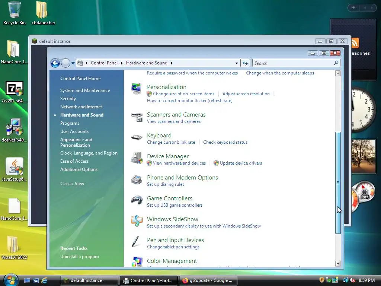Expand the address bar history dropdown

[x=237, y=63]
